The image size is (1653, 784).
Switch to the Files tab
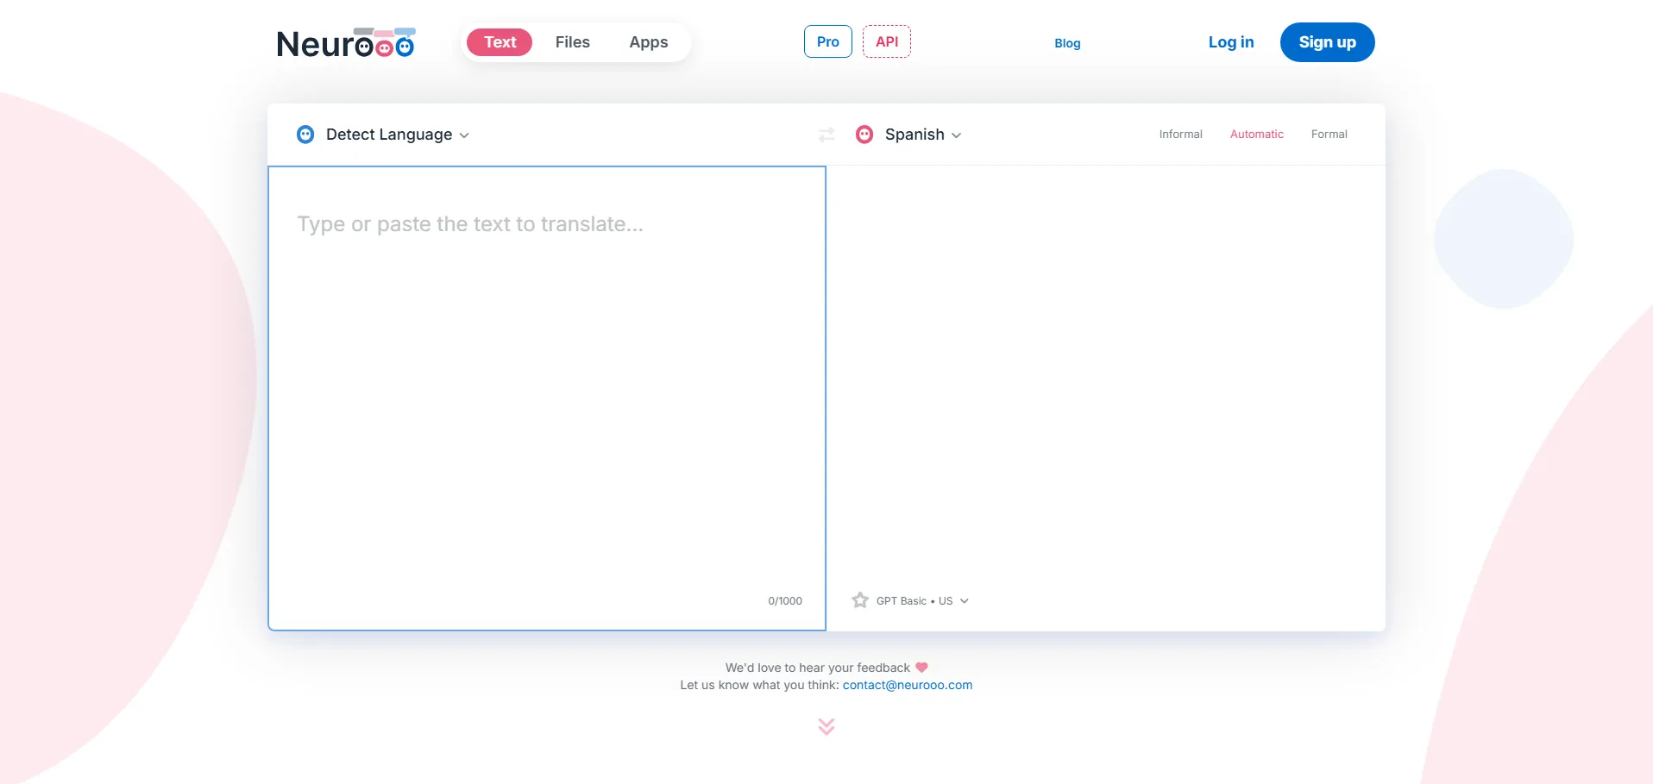[572, 42]
